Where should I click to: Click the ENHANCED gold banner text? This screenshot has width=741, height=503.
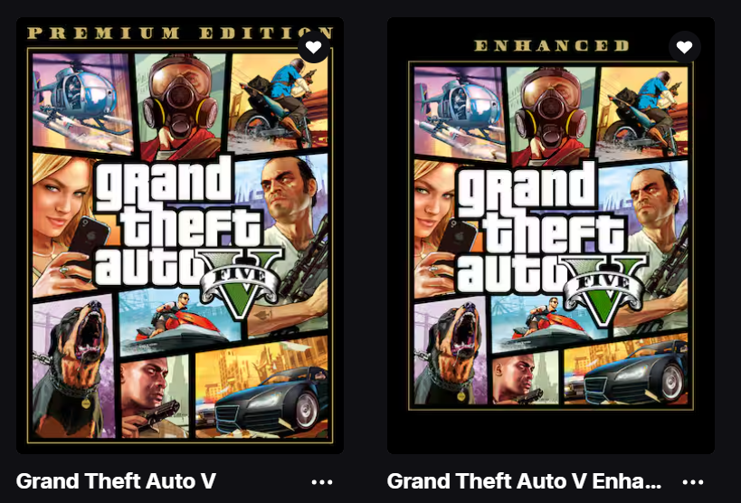551,45
